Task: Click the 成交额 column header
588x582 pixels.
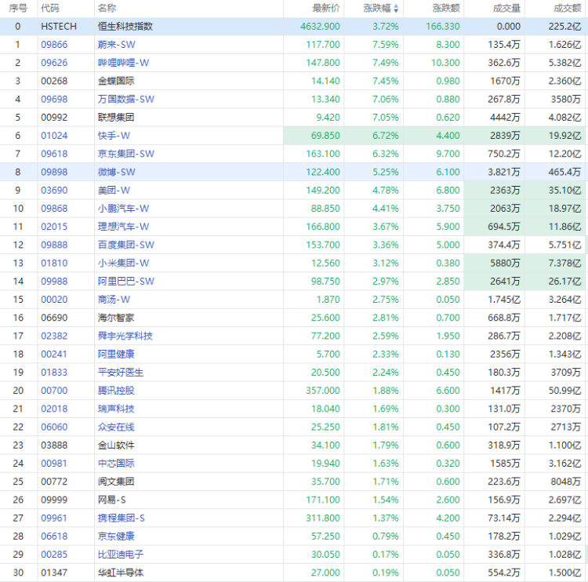Action: [568, 9]
